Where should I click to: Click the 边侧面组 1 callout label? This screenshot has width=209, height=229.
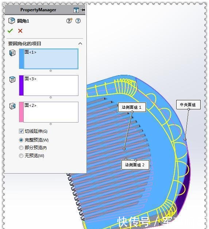132,107
